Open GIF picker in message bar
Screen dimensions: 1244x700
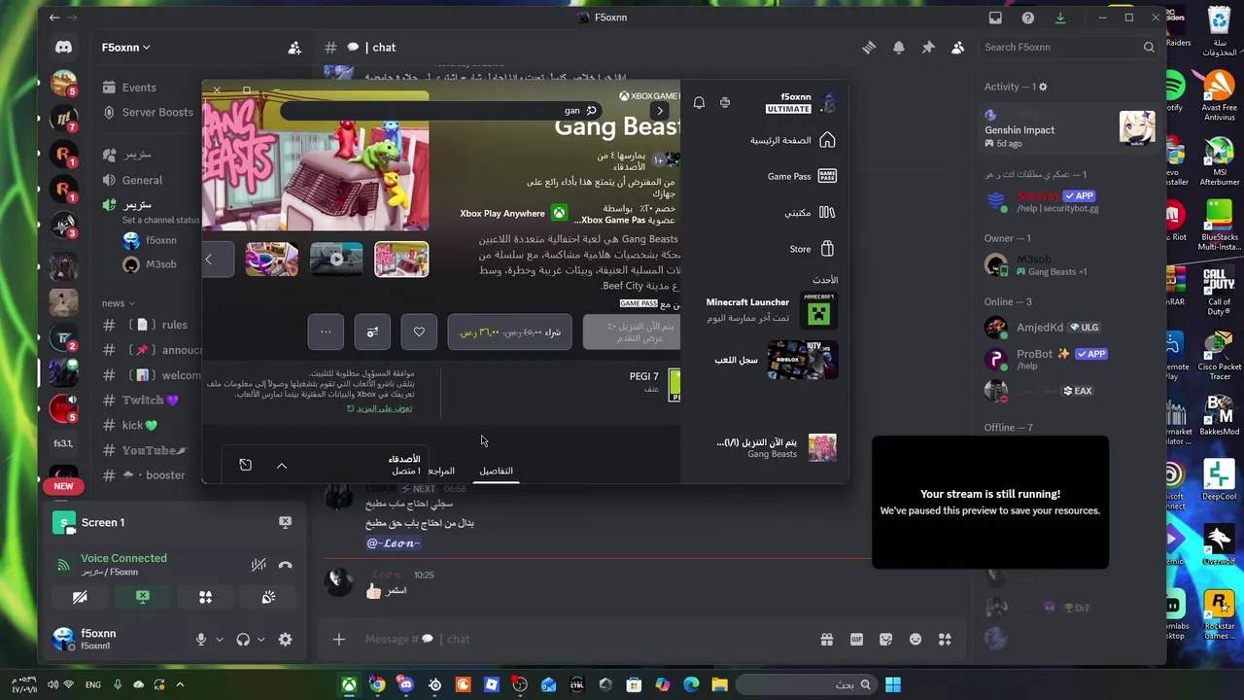(x=856, y=639)
